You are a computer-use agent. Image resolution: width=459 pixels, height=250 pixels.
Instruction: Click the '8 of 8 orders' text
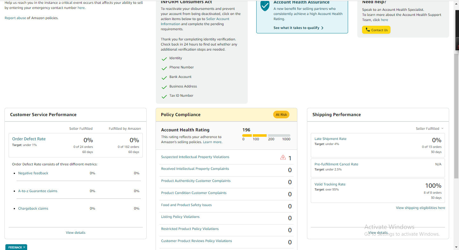(433, 192)
